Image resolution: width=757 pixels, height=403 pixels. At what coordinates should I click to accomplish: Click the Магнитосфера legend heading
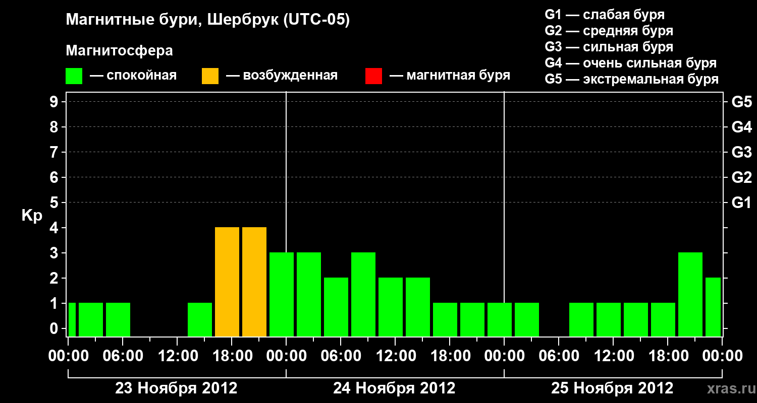120,51
